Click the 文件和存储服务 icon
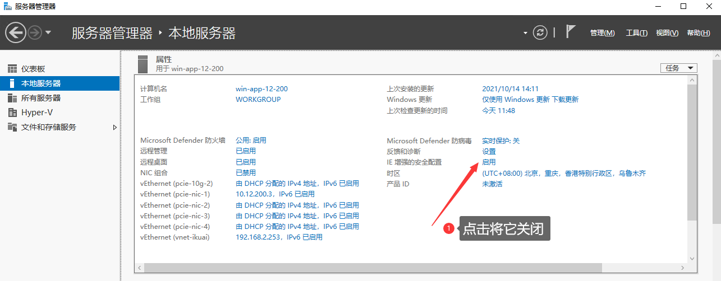 (x=12, y=127)
